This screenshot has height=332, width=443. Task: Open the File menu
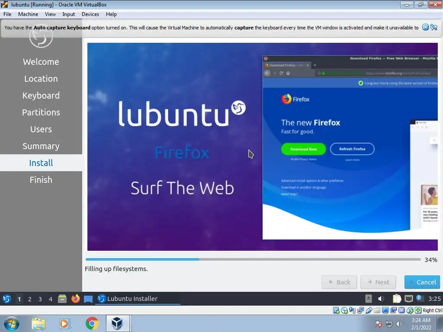(7, 14)
